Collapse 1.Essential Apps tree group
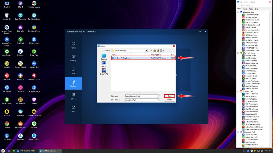Screen dimensions: 273x153 [238, 12]
